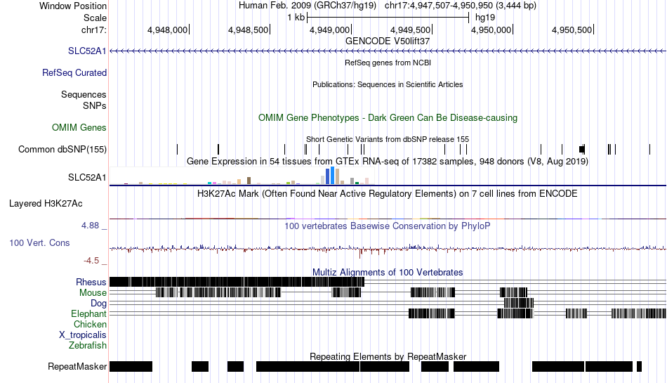Click the Chicken alignment label
667x383 pixels.
pyautogui.click(x=90, y=325)
